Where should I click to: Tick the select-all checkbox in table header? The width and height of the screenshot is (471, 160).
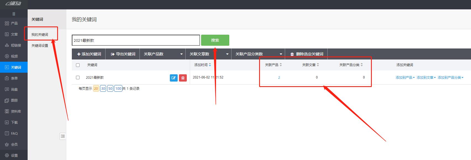click(x=78, y=65)
